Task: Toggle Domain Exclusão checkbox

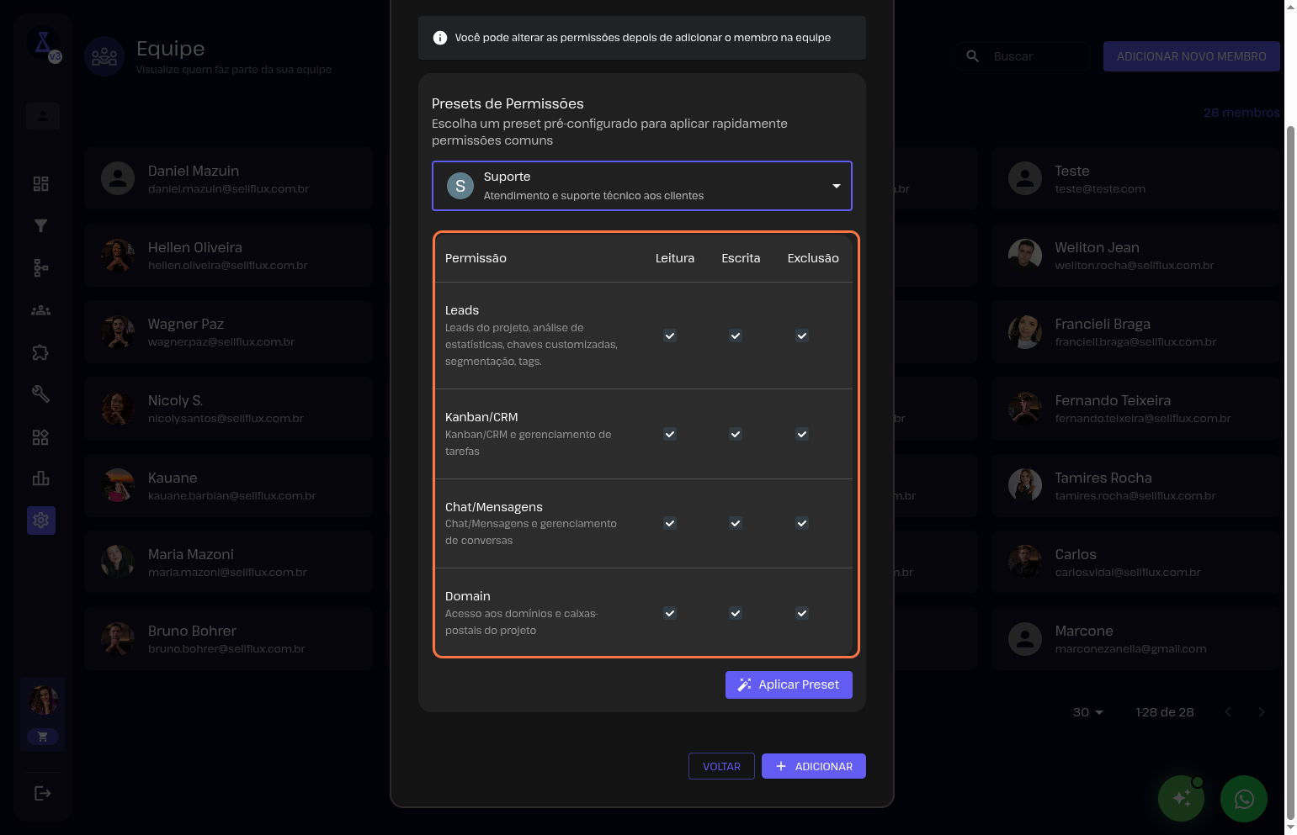Action: [x=802, y=613]
